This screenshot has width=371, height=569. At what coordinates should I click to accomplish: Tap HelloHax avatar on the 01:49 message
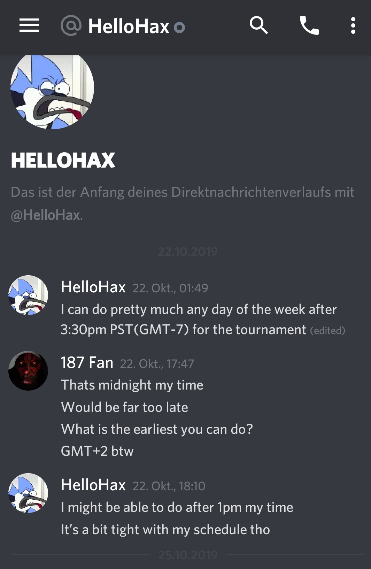(x=28, y=295)
